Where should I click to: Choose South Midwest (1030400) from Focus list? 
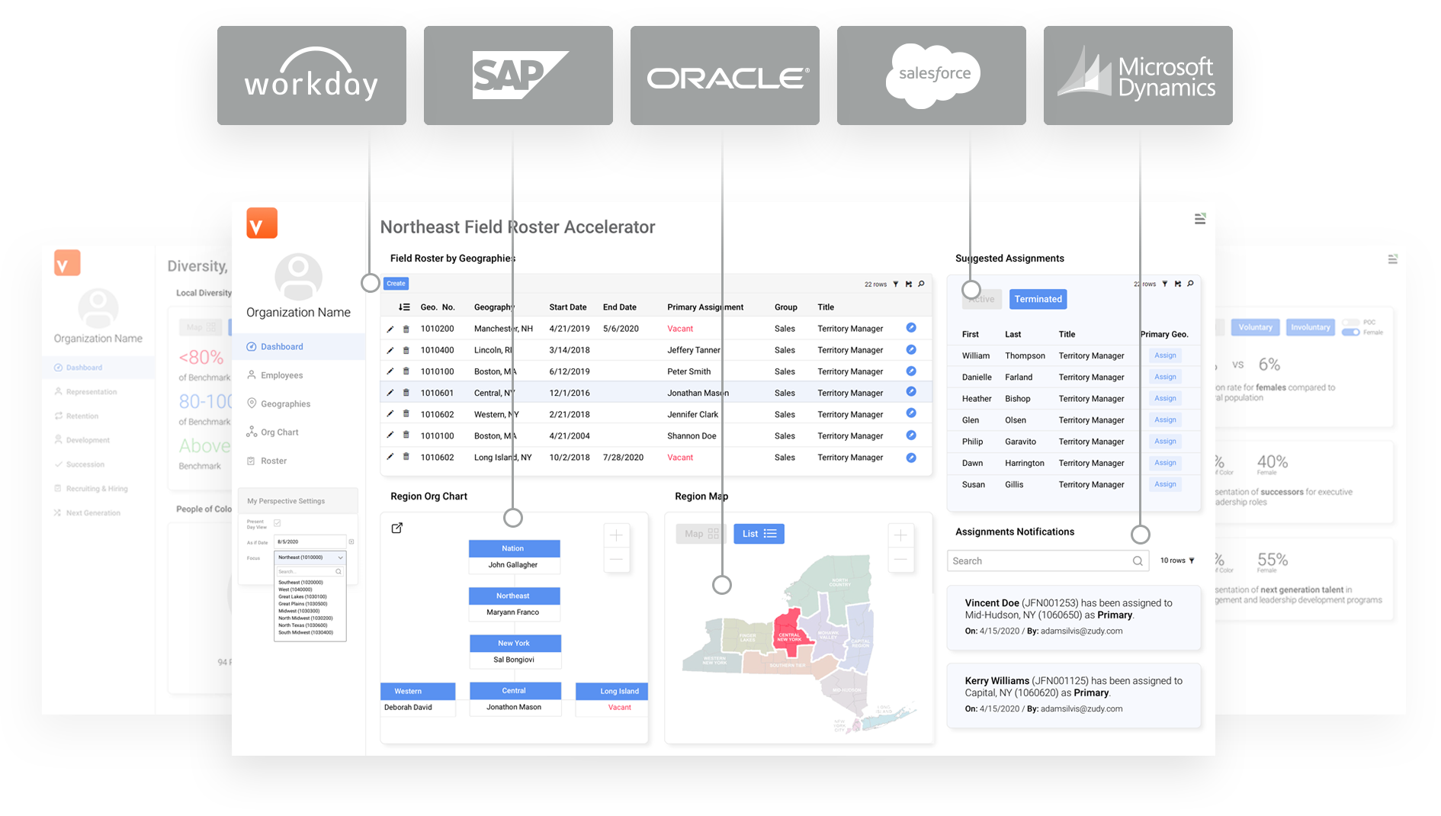(x=306, y=632)
